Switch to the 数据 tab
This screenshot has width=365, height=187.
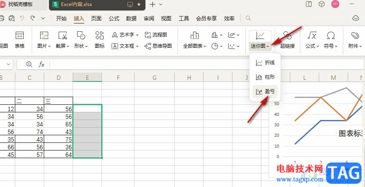(131, 18)
